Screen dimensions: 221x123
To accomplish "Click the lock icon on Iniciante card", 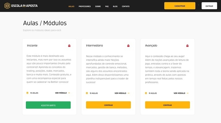I will [x=69, y=46].
